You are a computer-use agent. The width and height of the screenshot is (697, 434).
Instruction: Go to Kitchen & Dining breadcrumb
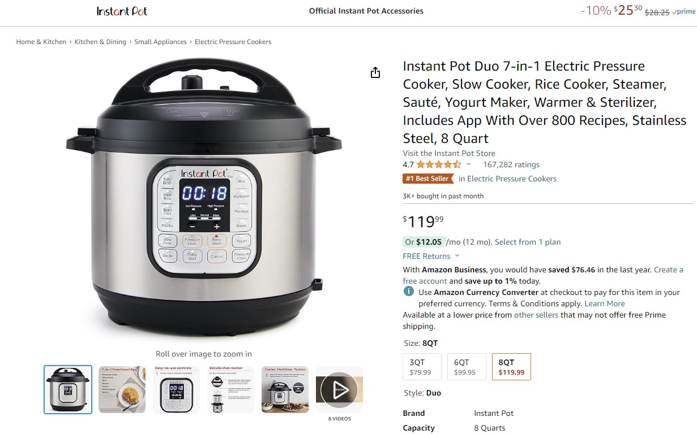tap(100, 42)
